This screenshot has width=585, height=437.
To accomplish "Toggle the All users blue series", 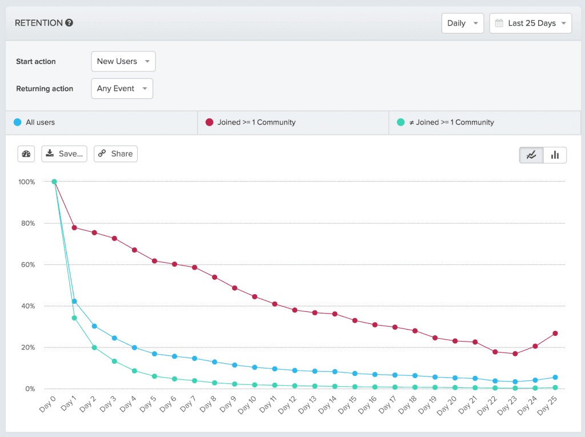I will point(17,122).
